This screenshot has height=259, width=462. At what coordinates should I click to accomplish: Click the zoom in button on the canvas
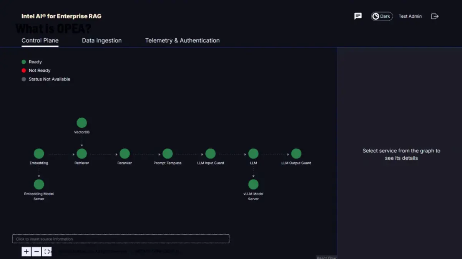pos(26,251)
